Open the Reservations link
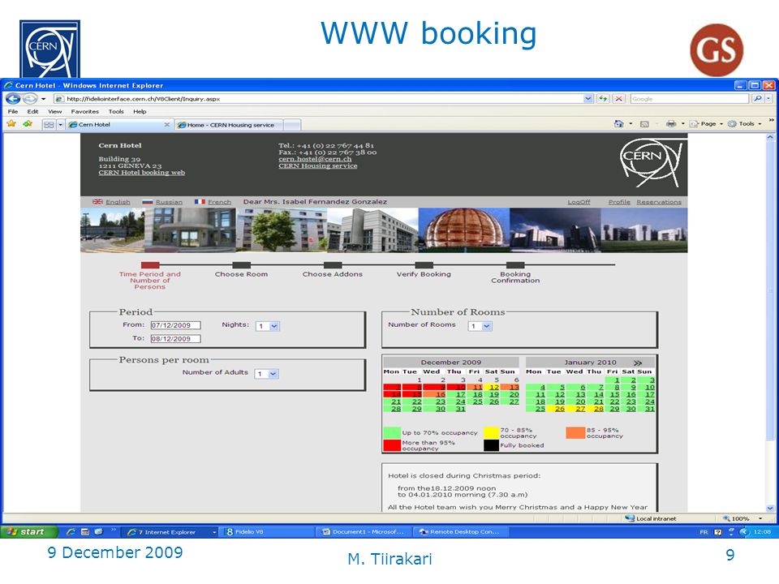Screen dimensions: 779x584 click(659, 202)
